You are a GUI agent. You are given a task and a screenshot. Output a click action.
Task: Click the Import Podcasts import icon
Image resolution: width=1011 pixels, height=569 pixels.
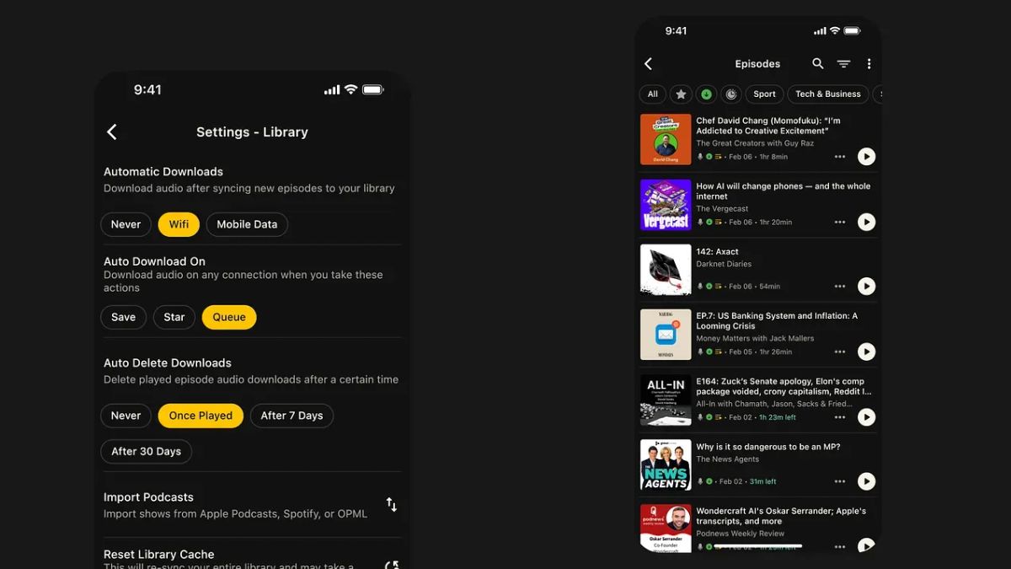point(391,503)
